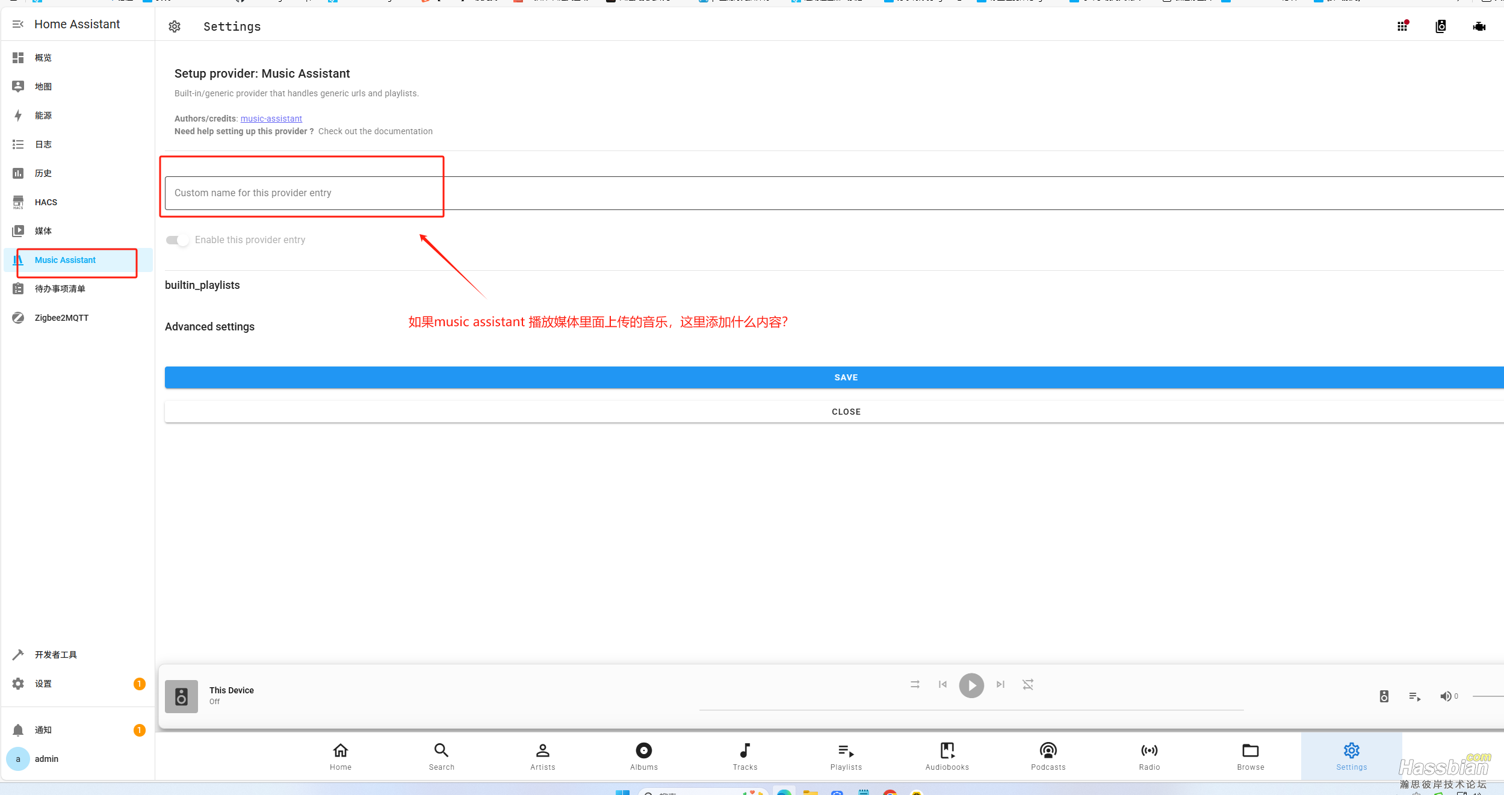Collapse the Home Assistant sidebar menu icon

point(18,24)
